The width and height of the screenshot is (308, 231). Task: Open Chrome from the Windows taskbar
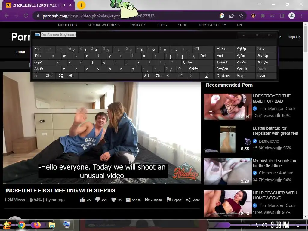pos(21,225)
